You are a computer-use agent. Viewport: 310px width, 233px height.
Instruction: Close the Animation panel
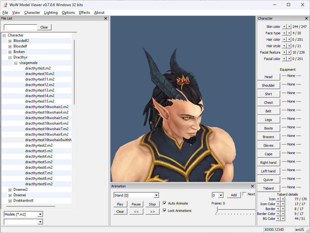[x=252, y=186]
